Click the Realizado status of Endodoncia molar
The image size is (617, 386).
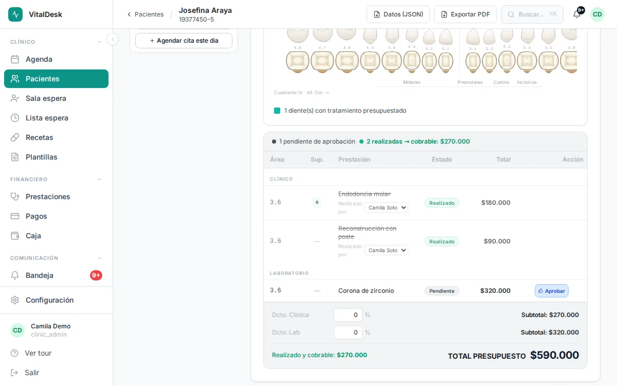[x=442, y=203]
